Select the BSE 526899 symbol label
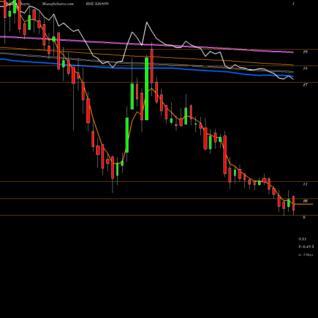 97,4
